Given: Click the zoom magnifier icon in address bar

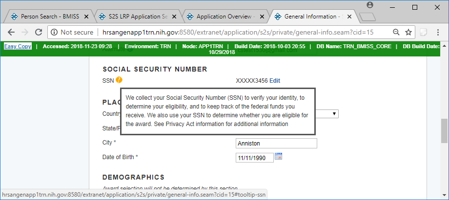Looking at the screenshot, I should (x=396, y=33).
